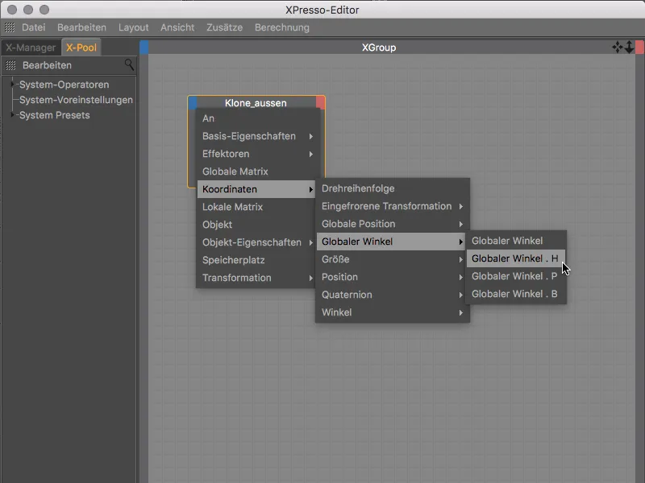This screenshot has width=645, height=483.
Task: Open the Größe submenu
Action: click(393, 259)
